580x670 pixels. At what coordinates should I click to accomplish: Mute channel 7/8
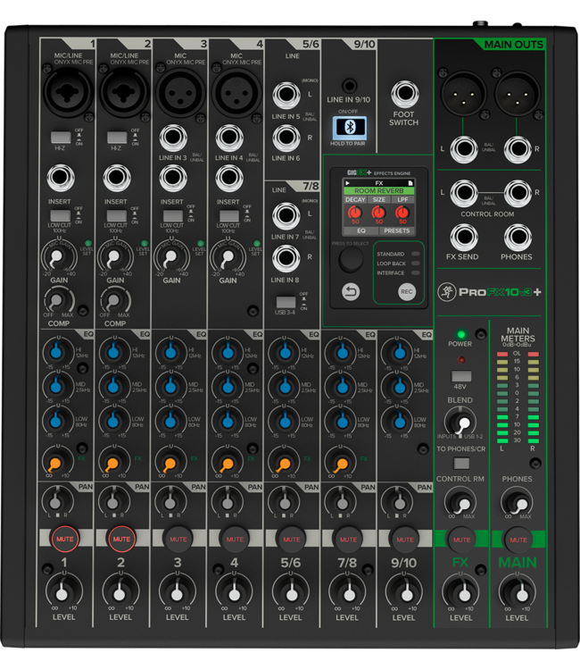pyautogui.click(x=348, y=540)
